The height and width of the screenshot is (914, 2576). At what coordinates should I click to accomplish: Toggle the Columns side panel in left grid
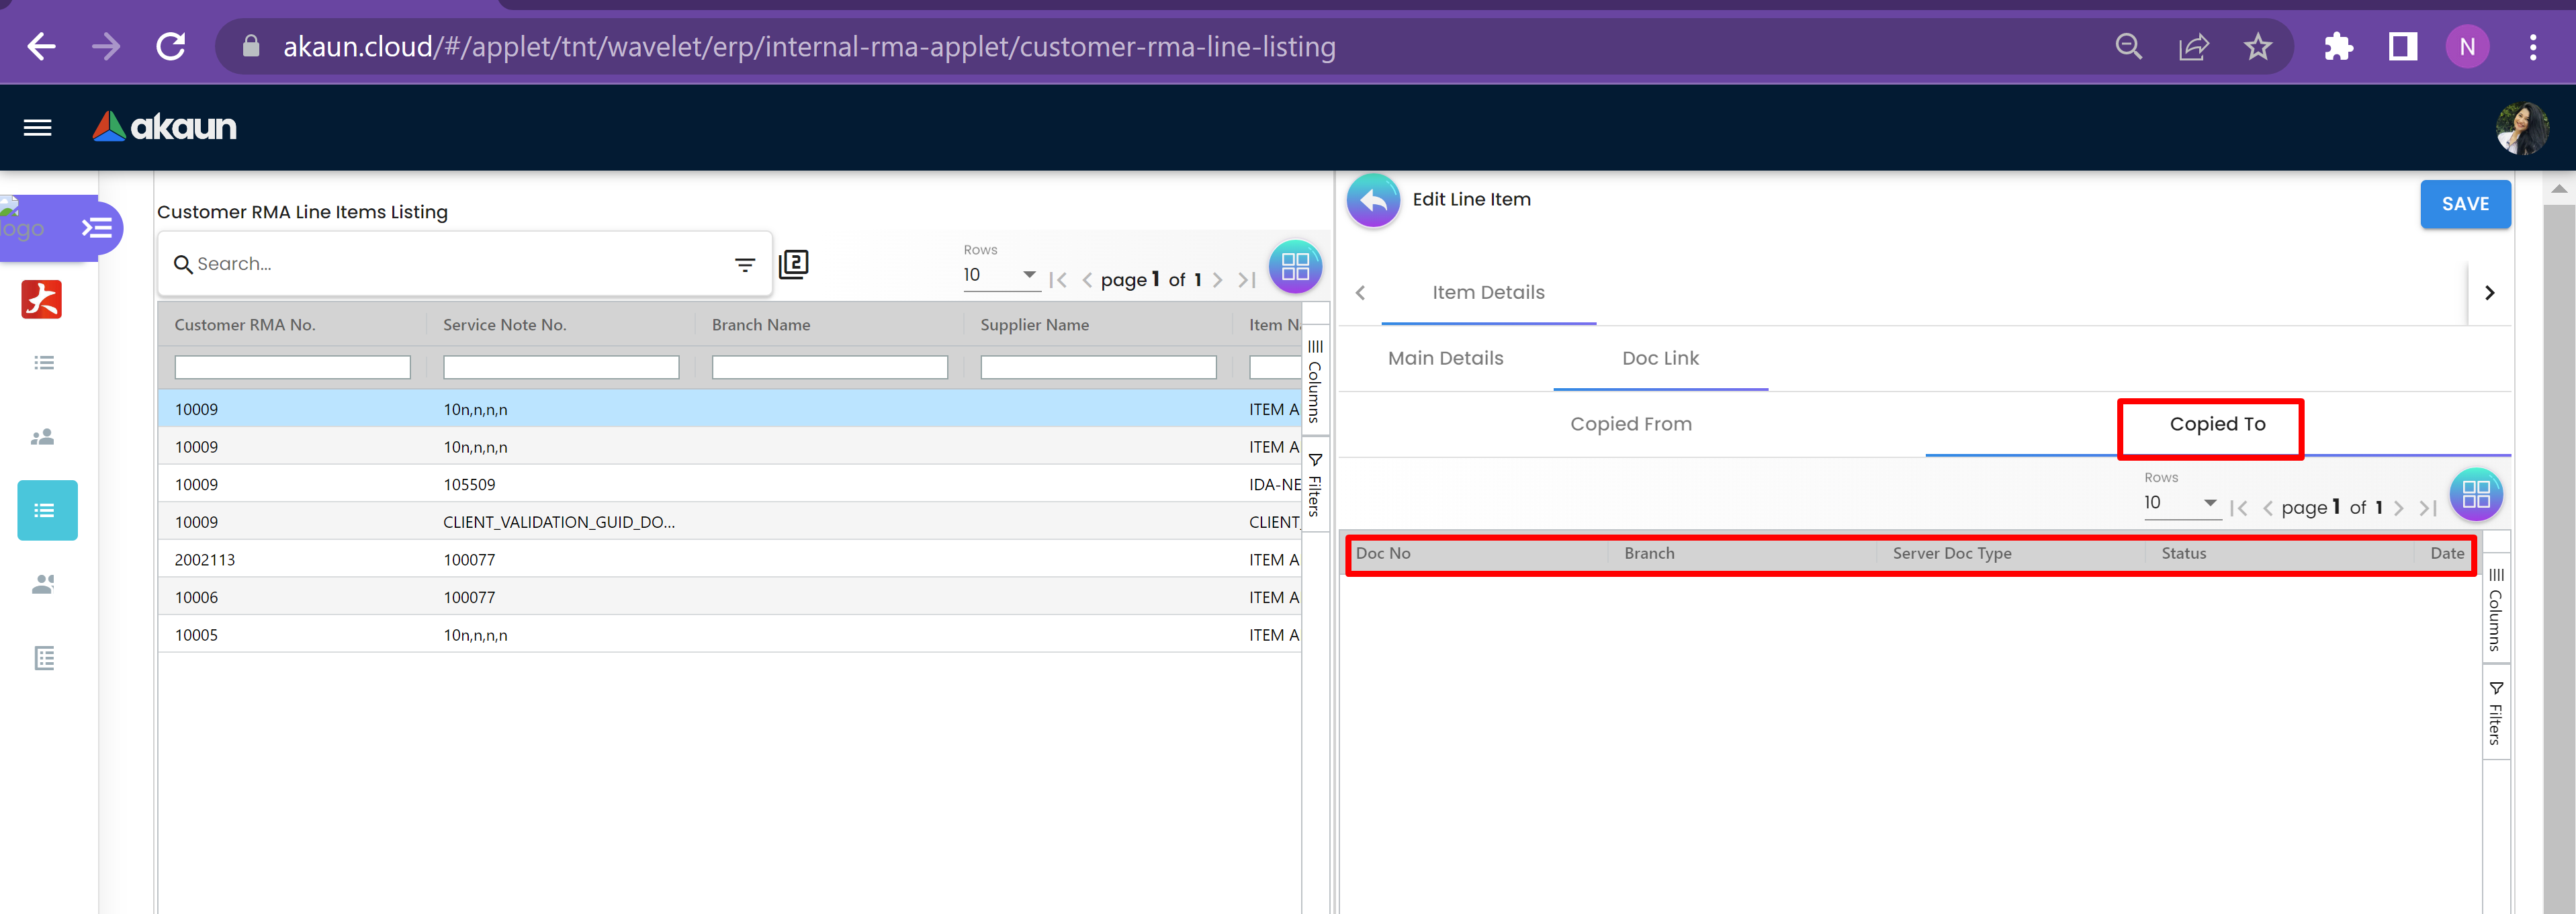click(1315, 382)
